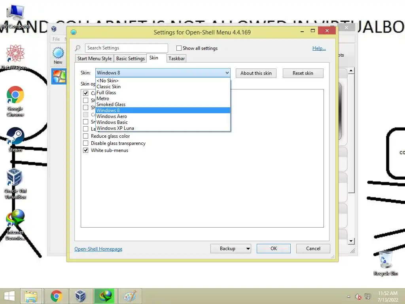This screenshot has width=405, height=304.
Task: Click the Cancel button
Action: pos(313,249)
